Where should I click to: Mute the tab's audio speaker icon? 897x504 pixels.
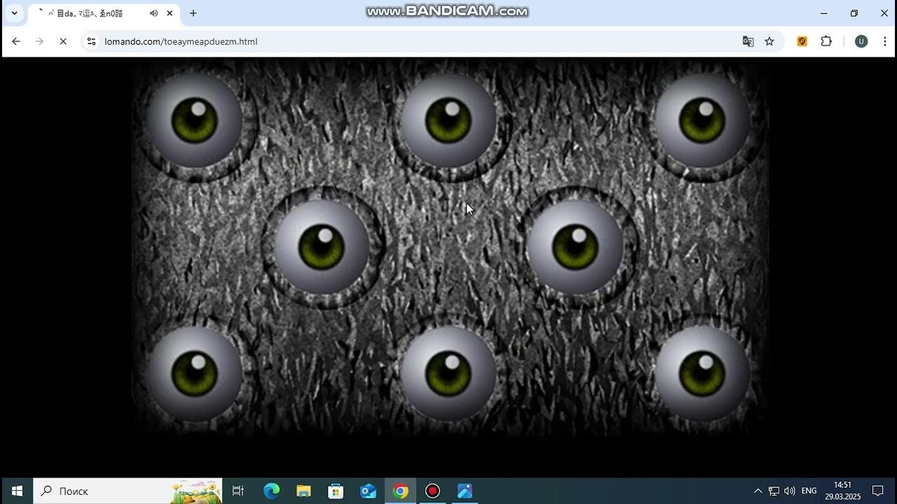(x=153, y=13)
